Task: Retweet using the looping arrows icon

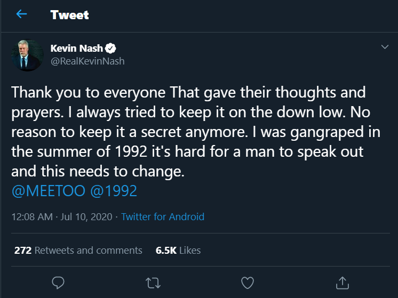Action: click(x=153, y=283)
